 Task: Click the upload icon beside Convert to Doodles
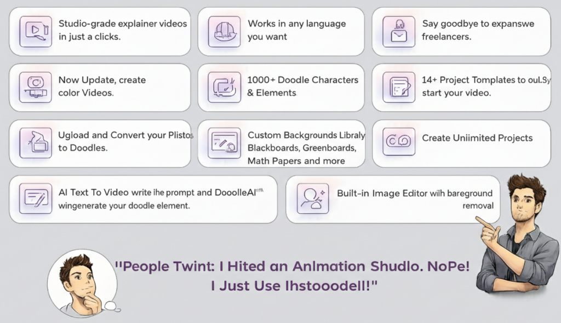[x=36, y=143]
